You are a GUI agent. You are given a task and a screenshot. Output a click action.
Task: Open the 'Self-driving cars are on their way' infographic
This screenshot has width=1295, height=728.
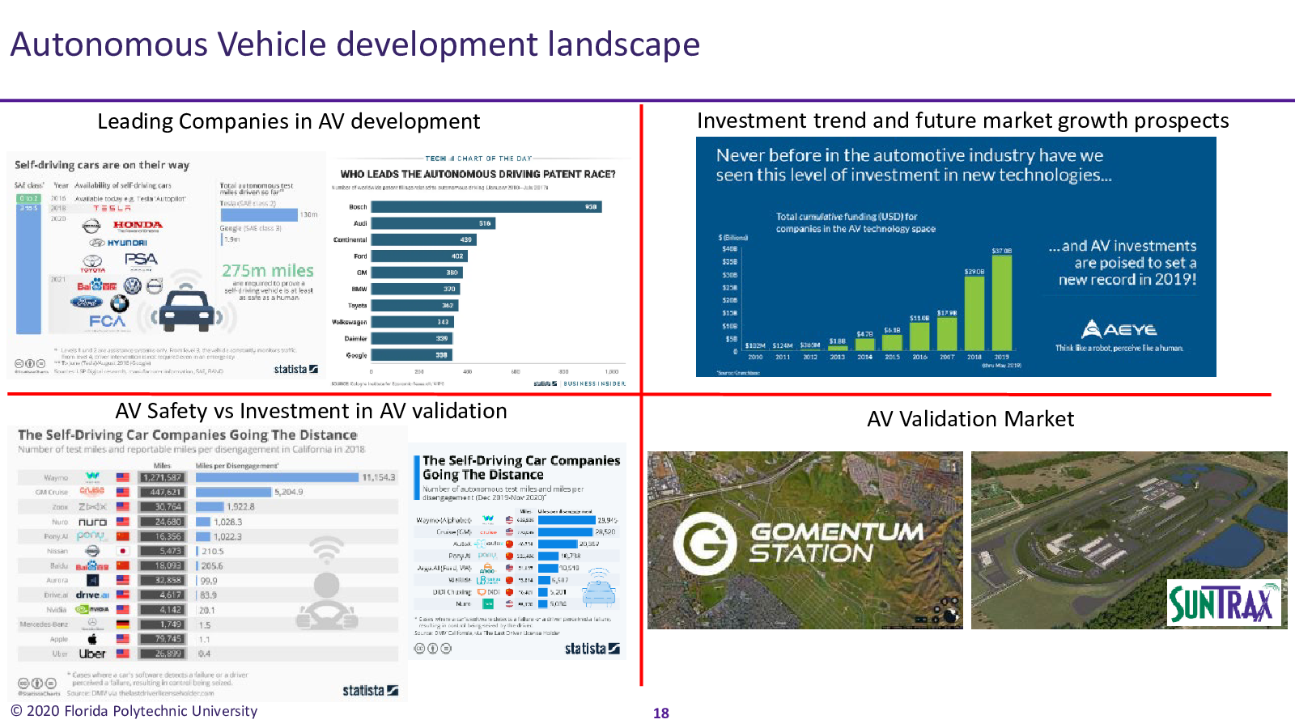pos(166,265)
